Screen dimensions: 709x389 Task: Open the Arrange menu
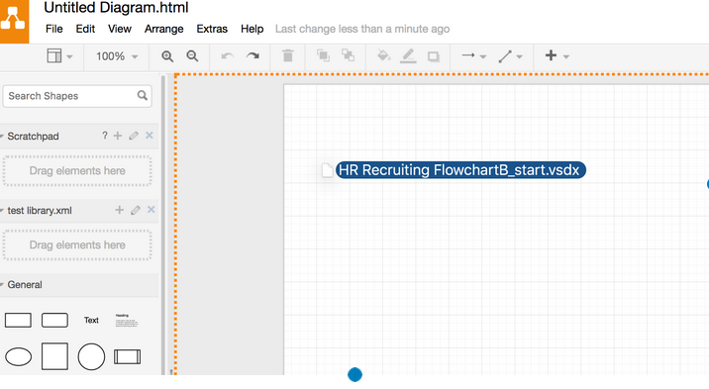[163, 29]
